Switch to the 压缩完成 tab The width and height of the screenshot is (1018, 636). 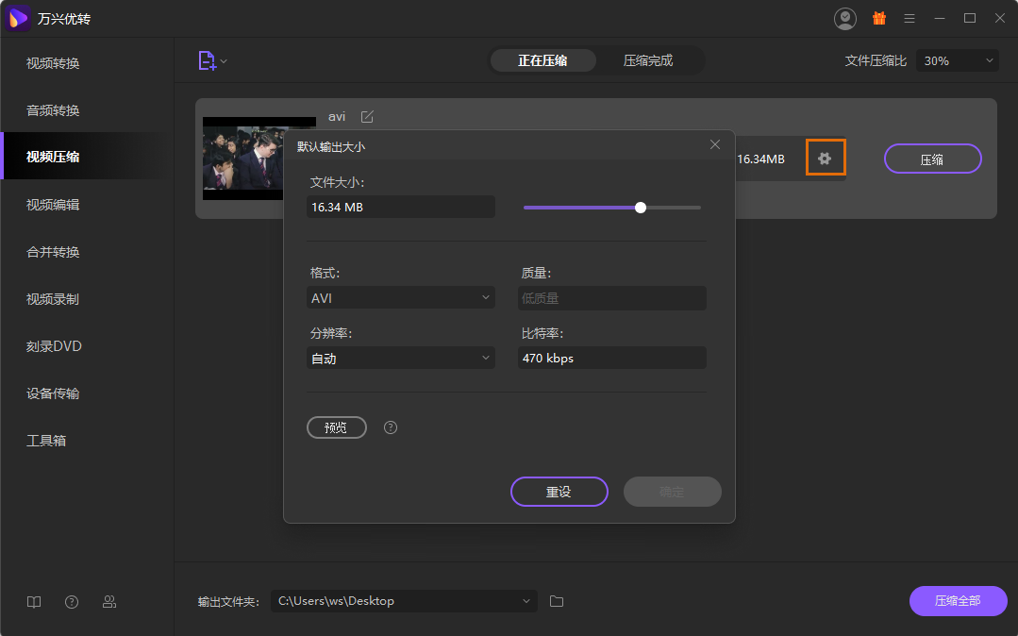648,60
